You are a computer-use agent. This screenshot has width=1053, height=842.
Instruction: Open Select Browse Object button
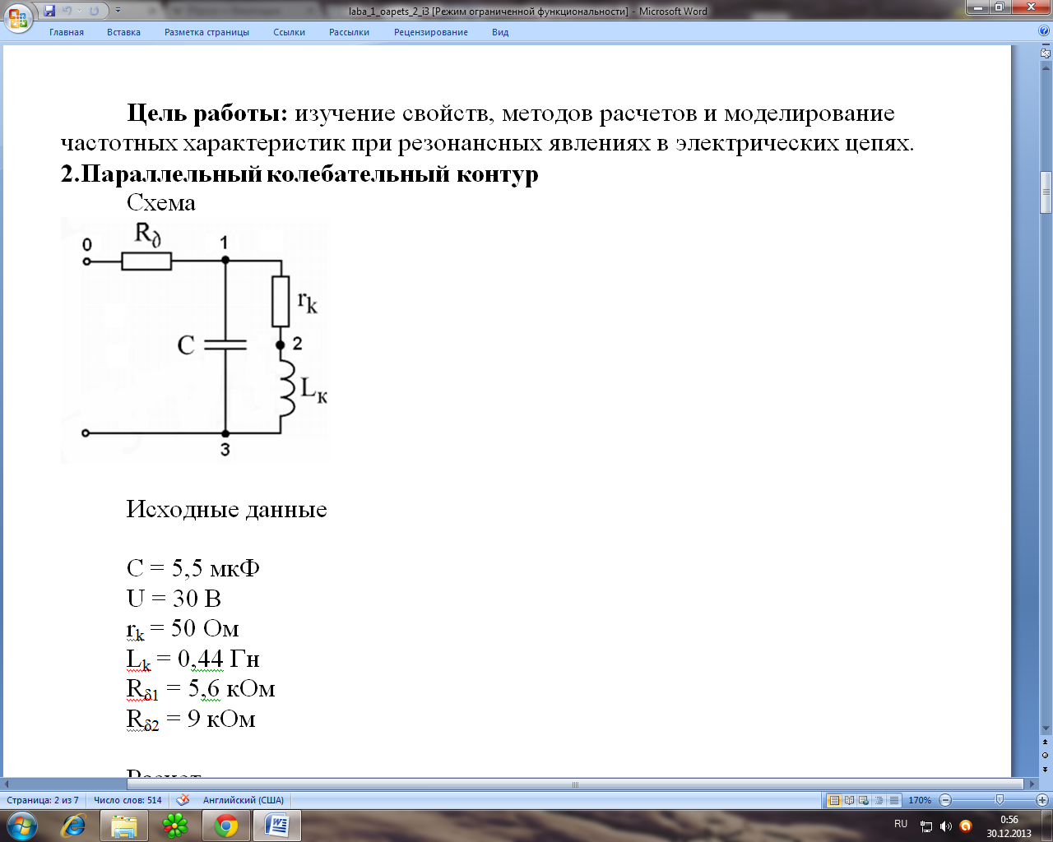(1046, 755)
